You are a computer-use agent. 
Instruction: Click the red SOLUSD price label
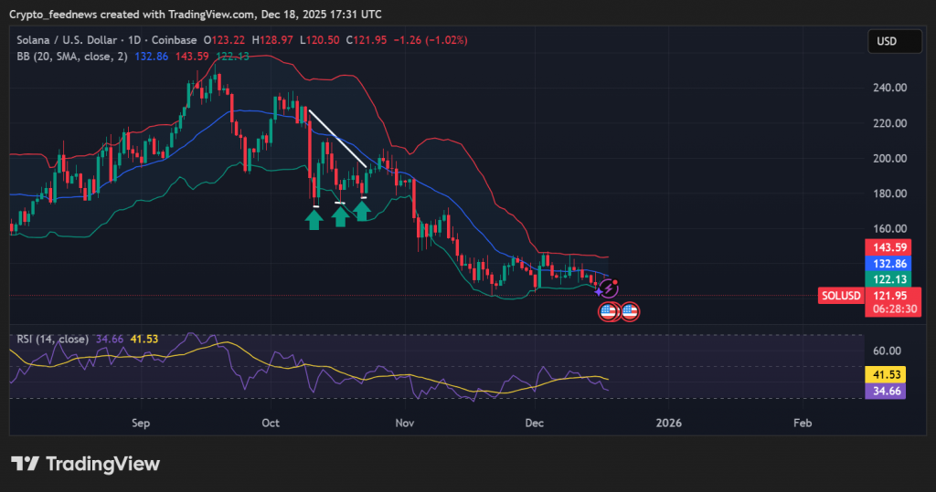839,296
